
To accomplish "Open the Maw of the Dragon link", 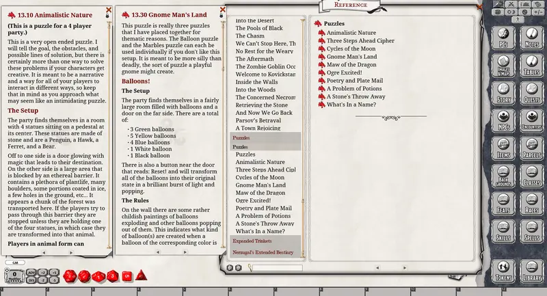I will pyautogui.click(x=351, y=64).
